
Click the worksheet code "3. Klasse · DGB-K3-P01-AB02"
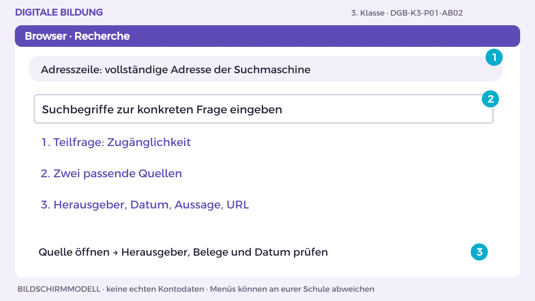[407, 13]
